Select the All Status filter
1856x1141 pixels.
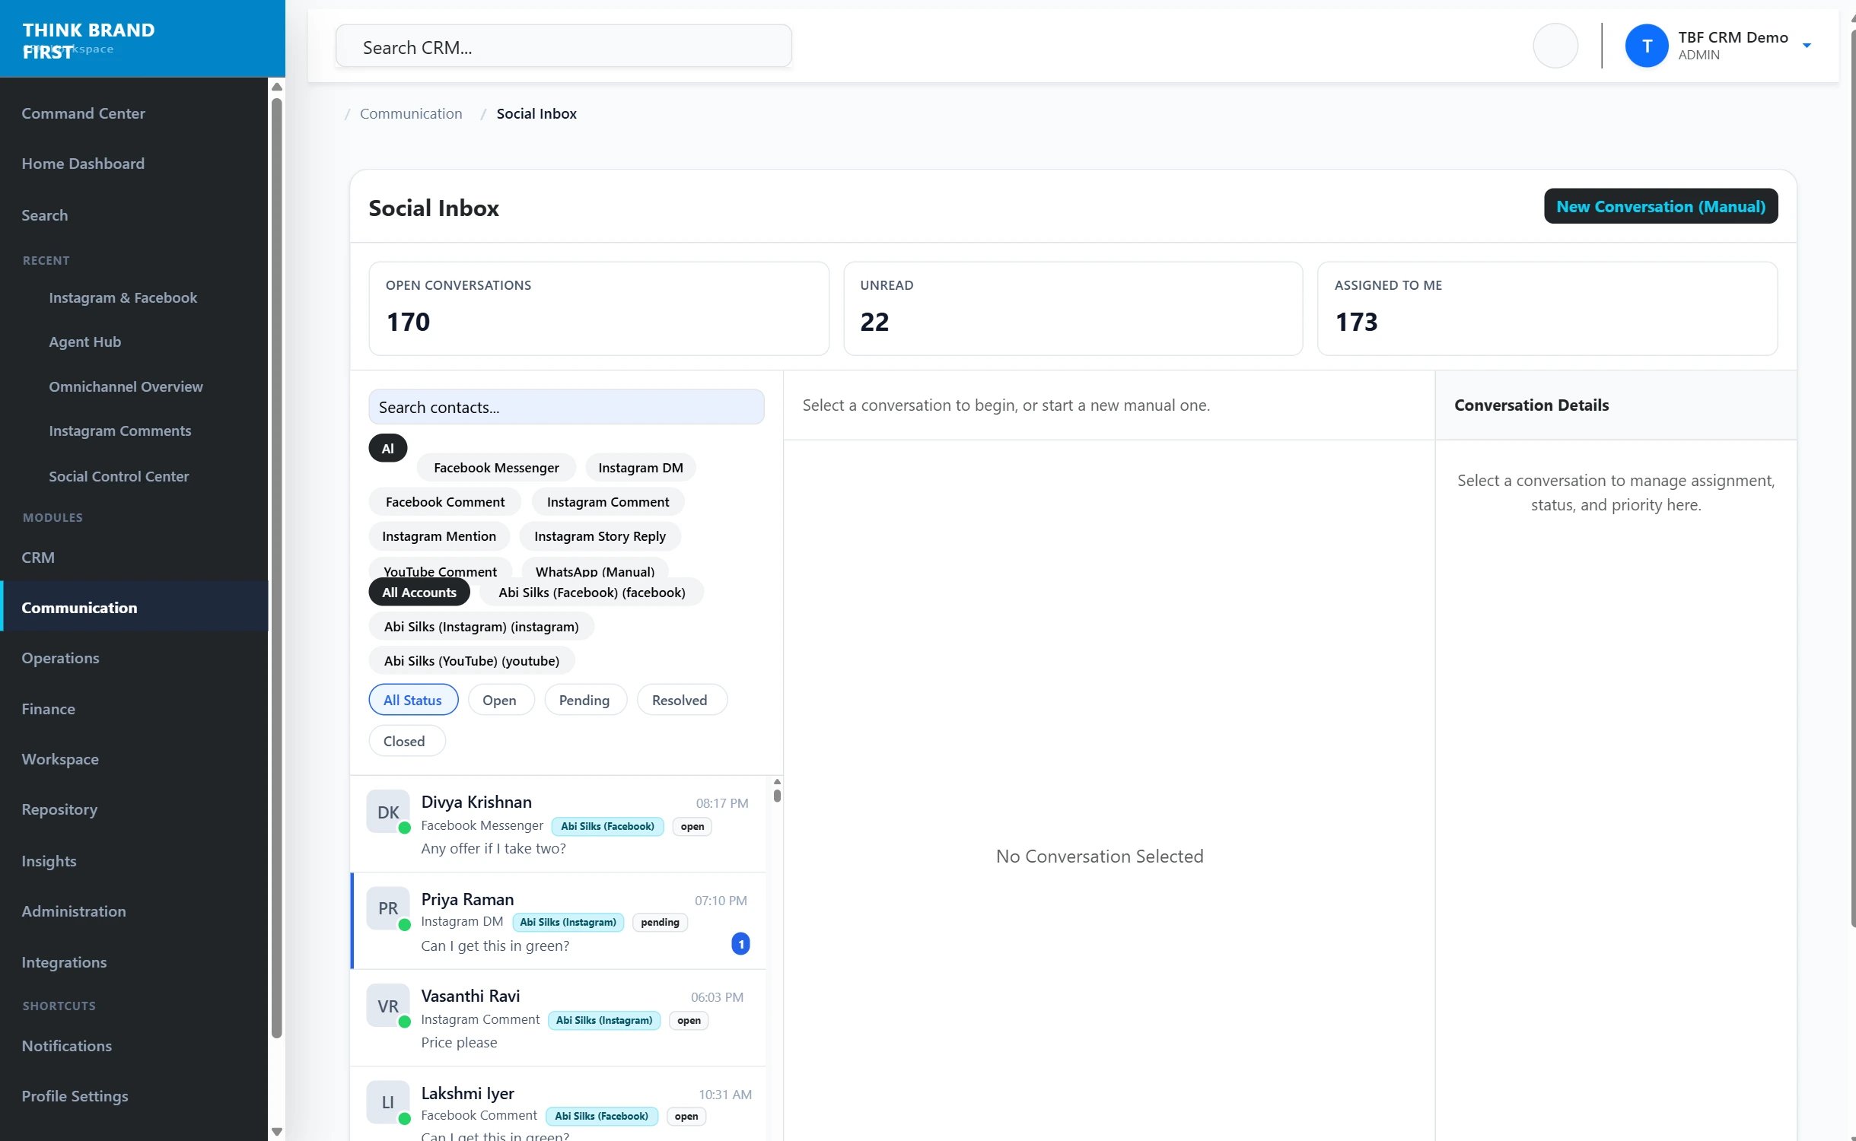(413, 700)
